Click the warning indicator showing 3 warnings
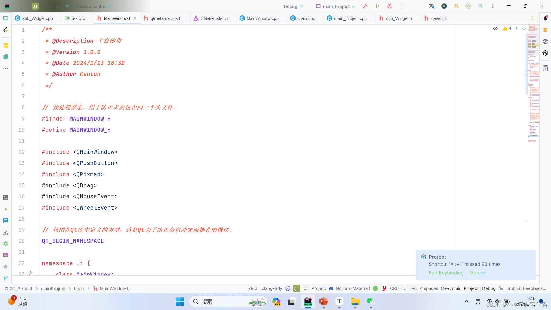551x310 pixels. click(507, 28)
